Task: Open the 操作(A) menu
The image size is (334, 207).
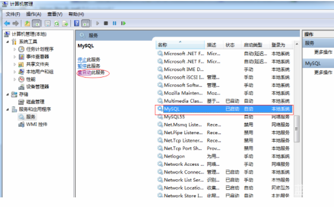Action: pos(34,14)
